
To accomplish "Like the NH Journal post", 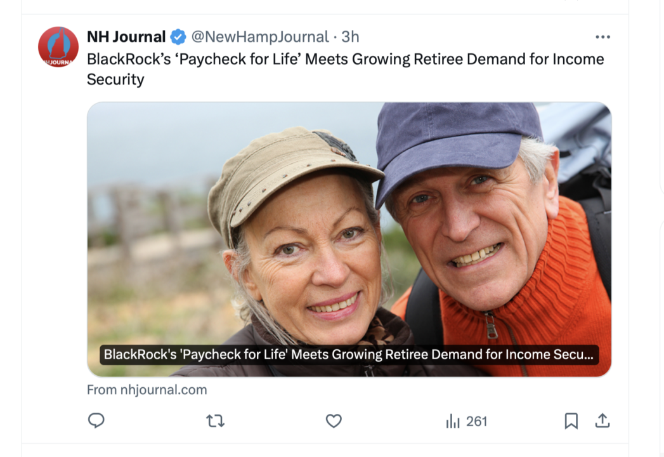I will 334,421.
